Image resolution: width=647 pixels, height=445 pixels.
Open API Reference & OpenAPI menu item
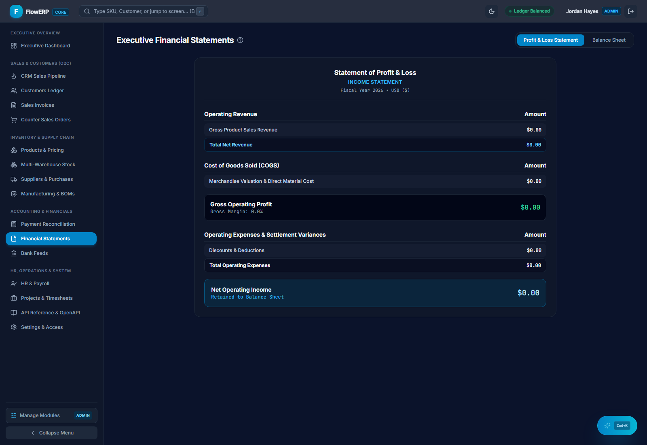pos(51,313)
